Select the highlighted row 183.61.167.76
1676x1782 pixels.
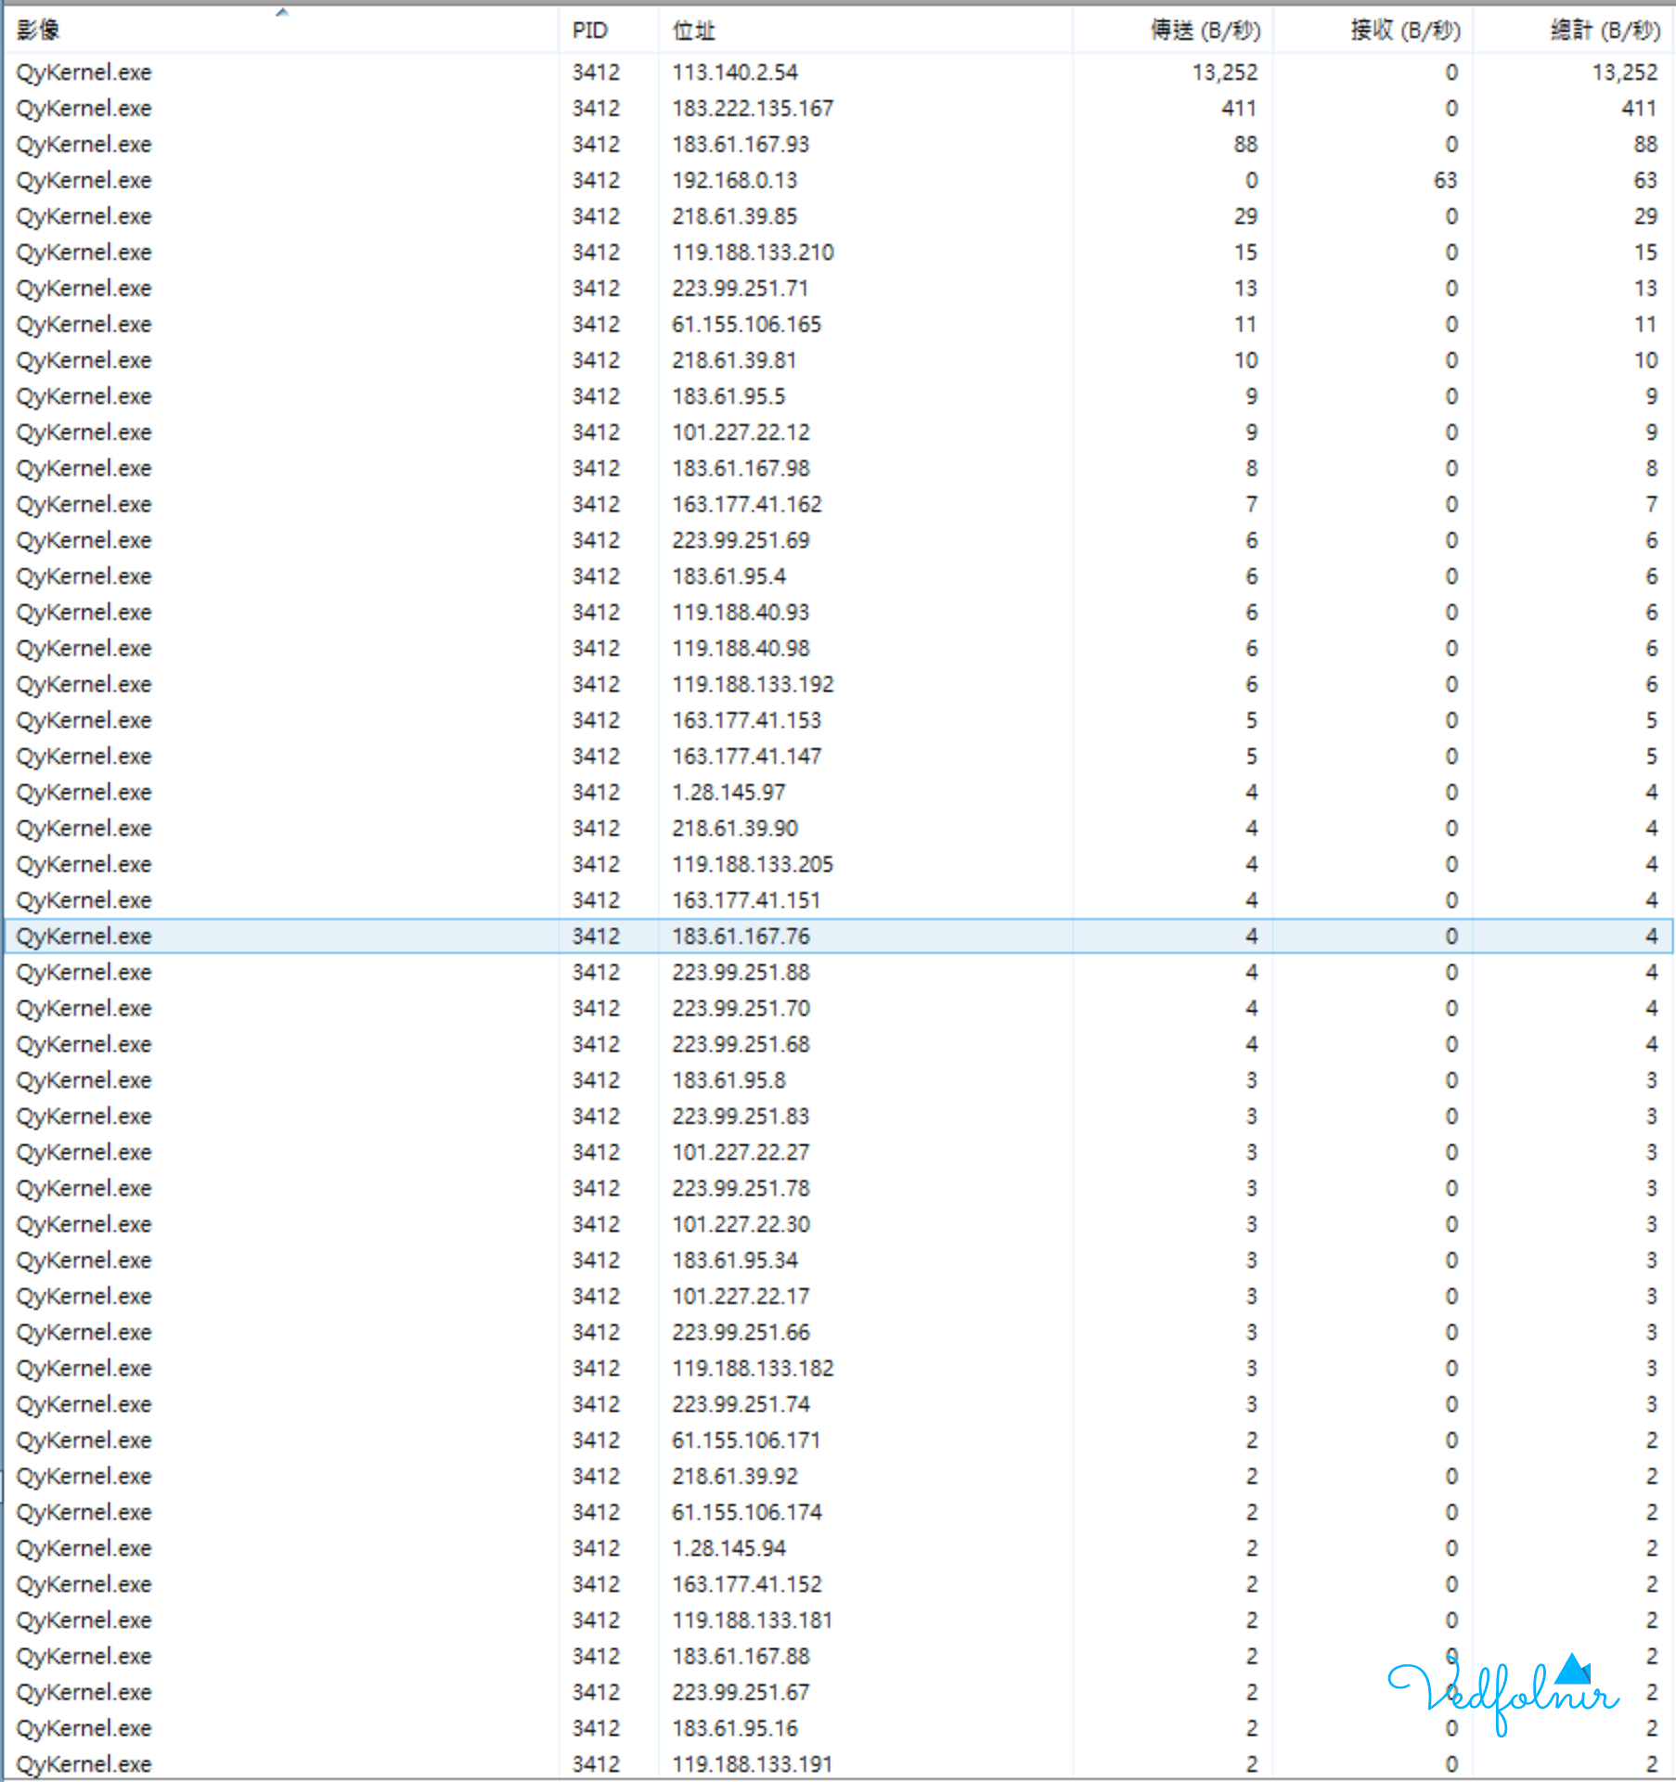[838, 936]
